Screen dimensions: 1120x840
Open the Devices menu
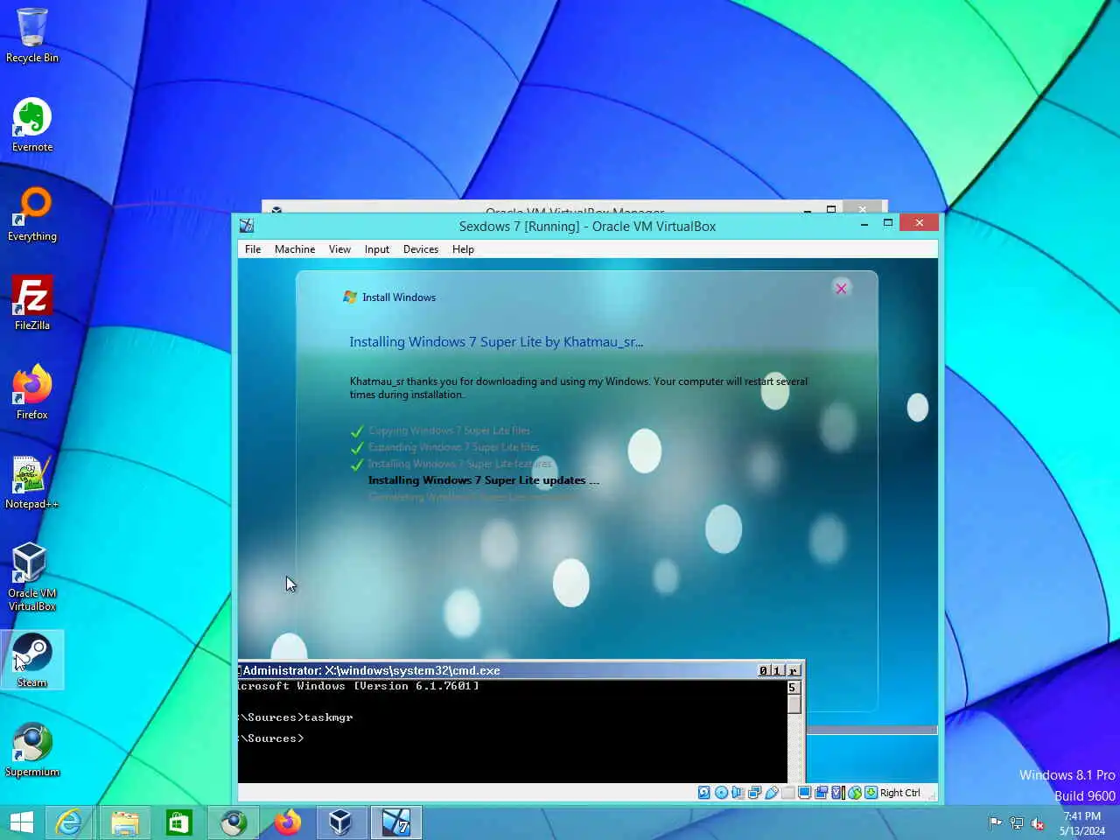point(421,249)
